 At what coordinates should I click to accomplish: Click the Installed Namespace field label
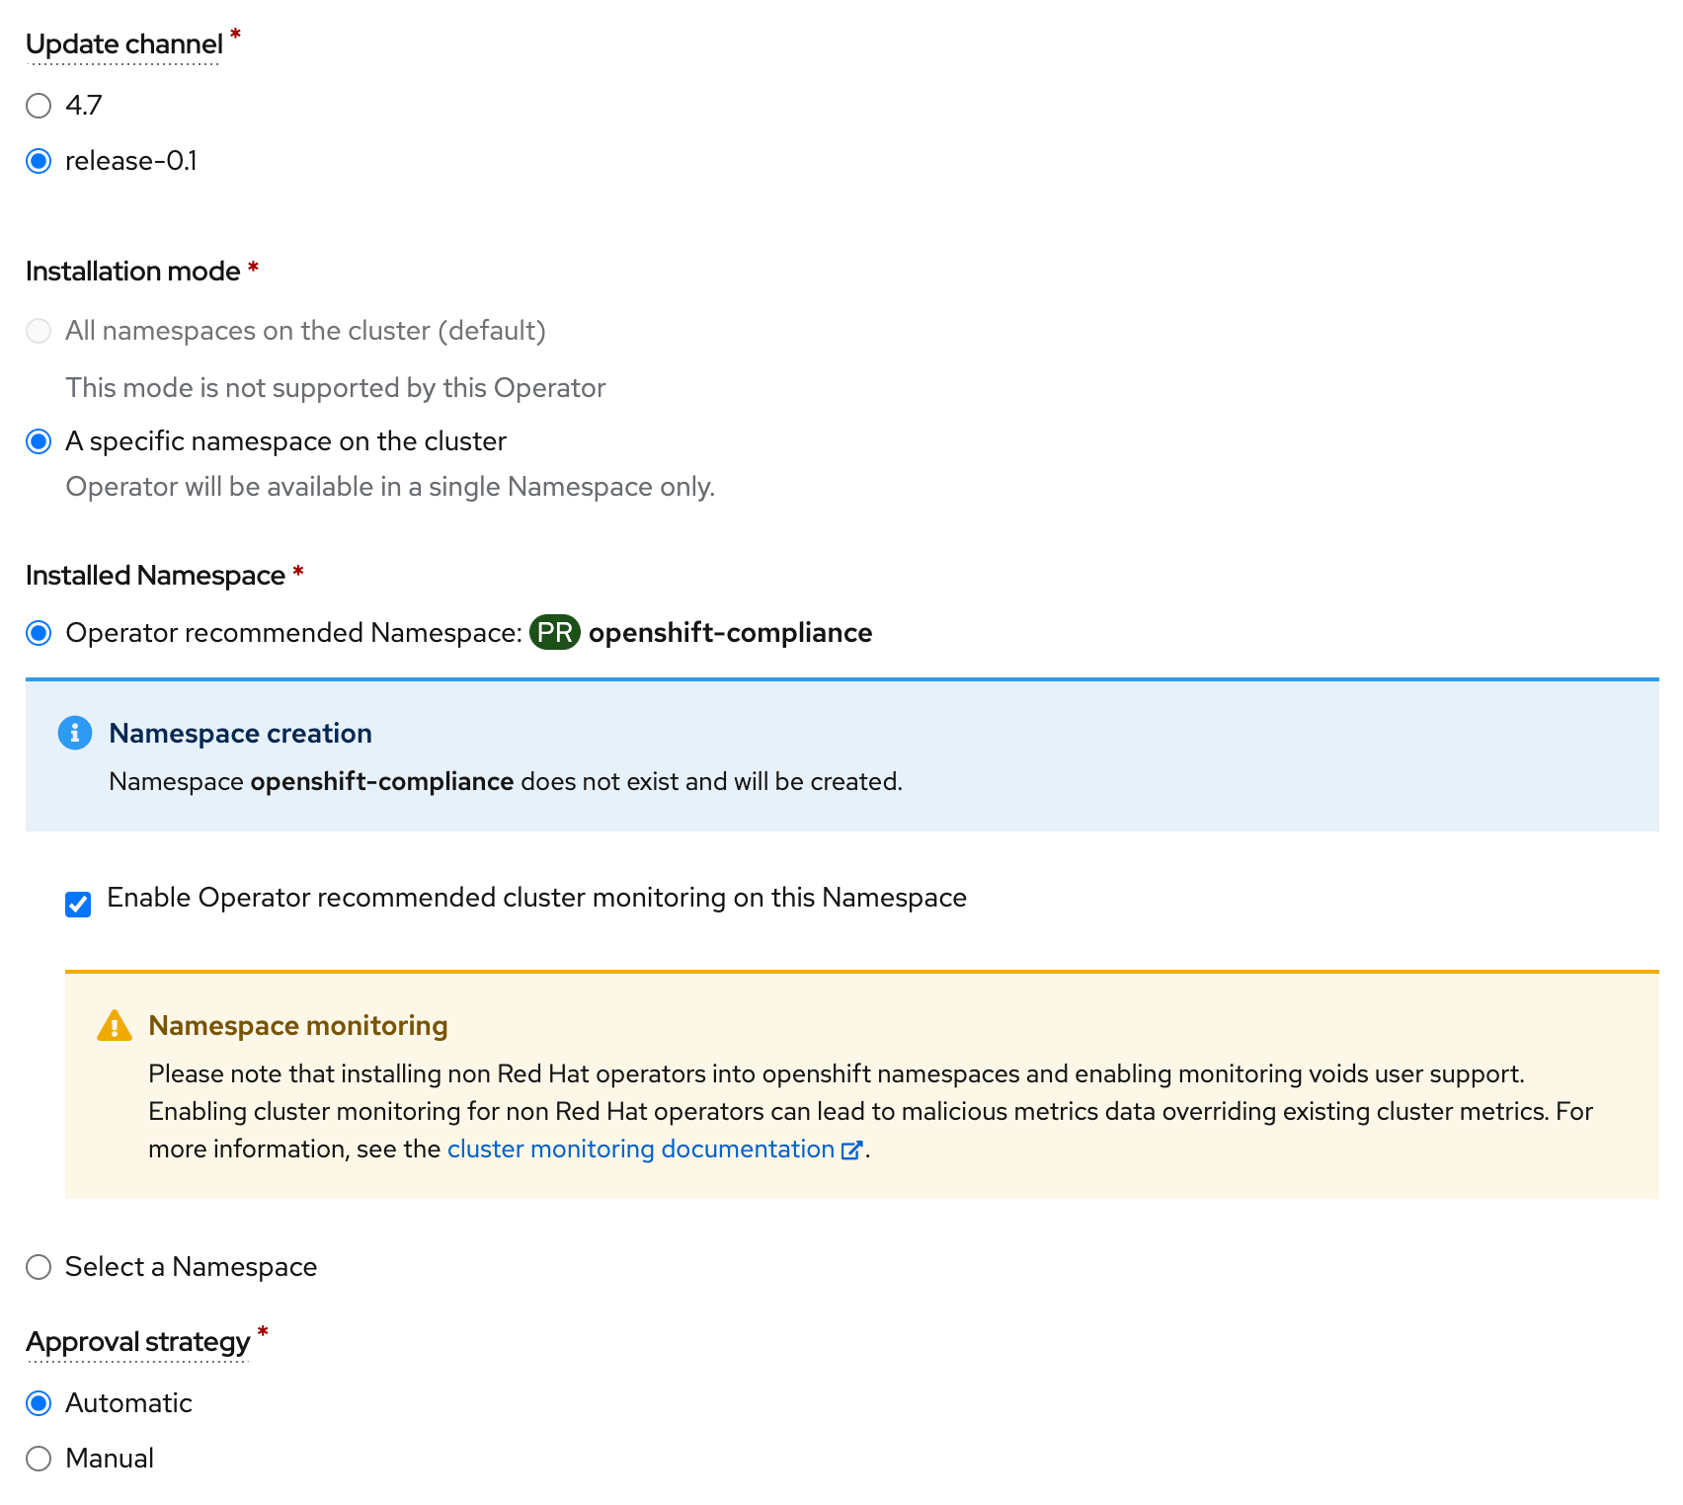click(155, 576)
